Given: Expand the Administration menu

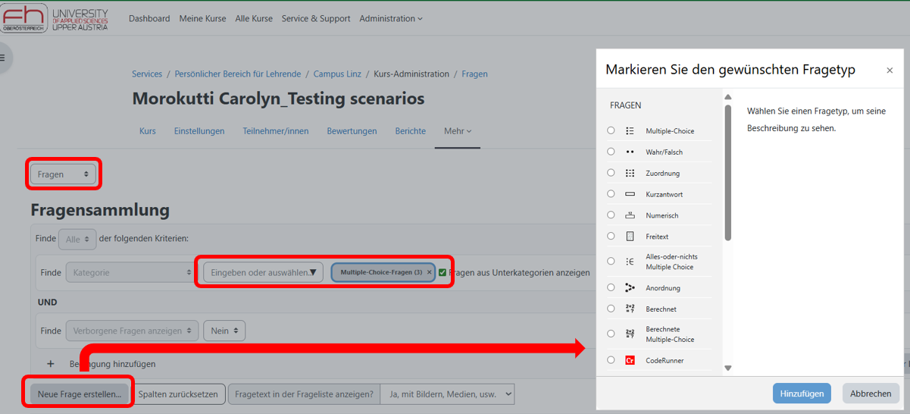Looking at the screenshot, I should 391,18.
